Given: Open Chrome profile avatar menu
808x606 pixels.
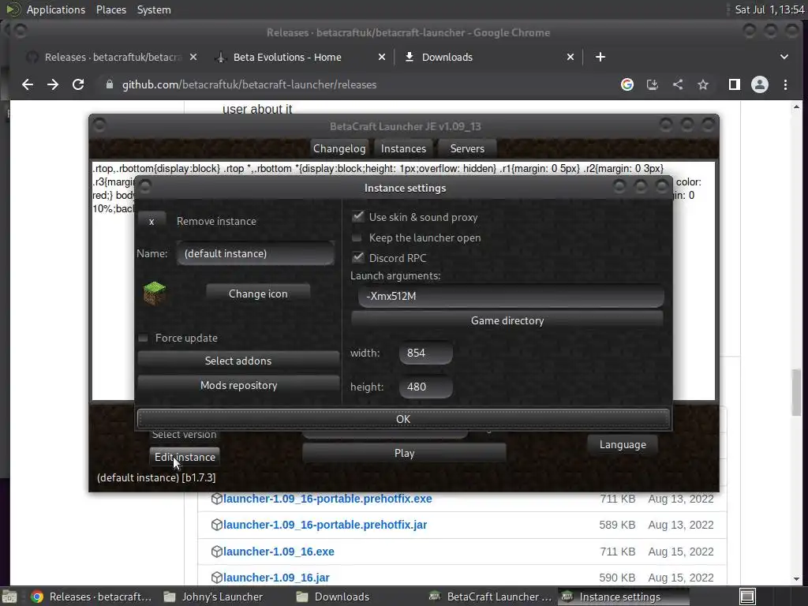Looking at the screenshot, I should (x=760, y=84).
